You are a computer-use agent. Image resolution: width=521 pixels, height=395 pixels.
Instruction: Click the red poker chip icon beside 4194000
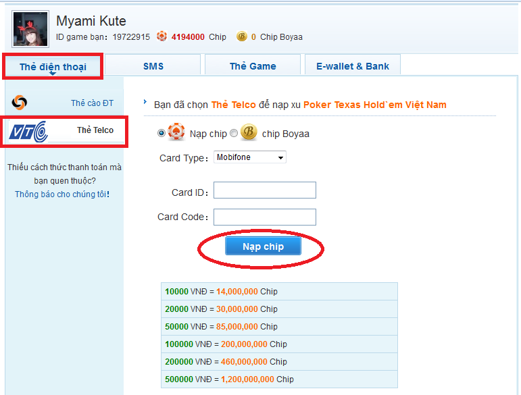[x=162, y=36]
